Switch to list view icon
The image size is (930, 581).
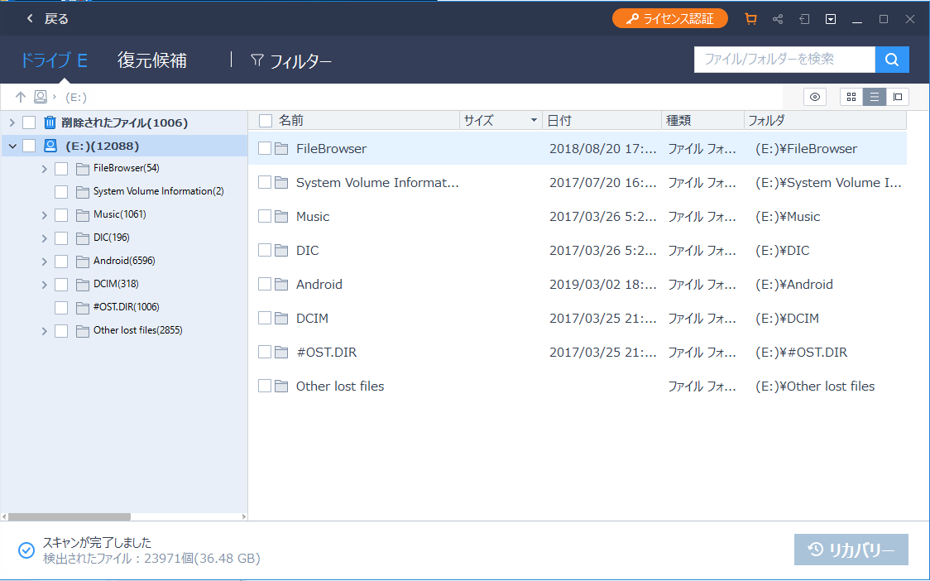click(875, 97)
